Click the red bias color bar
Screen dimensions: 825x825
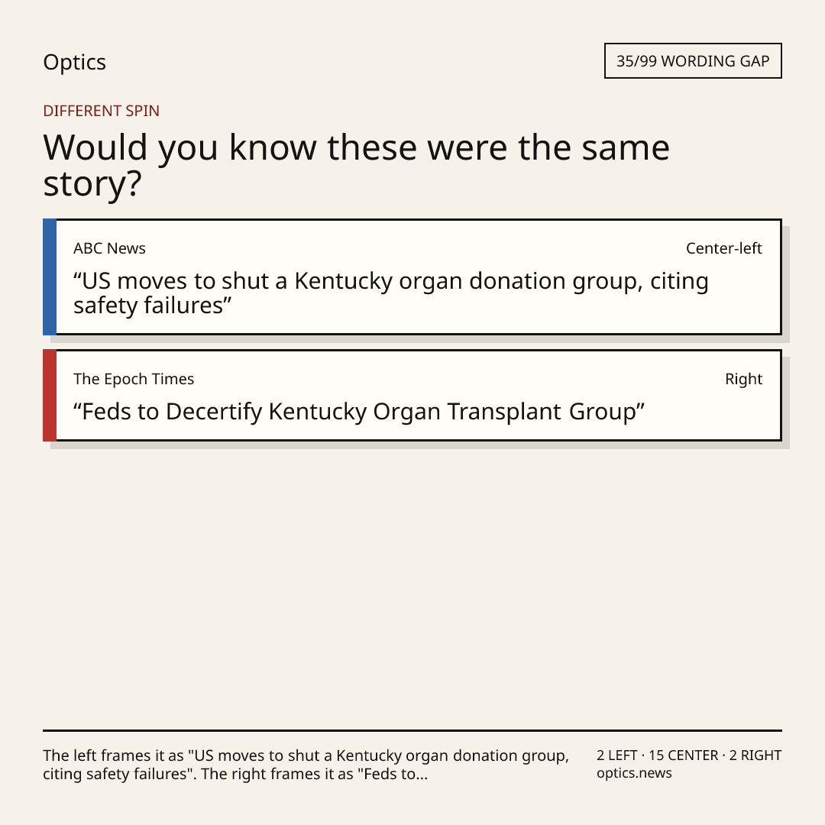pyautogui.click(x=50, y=395)
